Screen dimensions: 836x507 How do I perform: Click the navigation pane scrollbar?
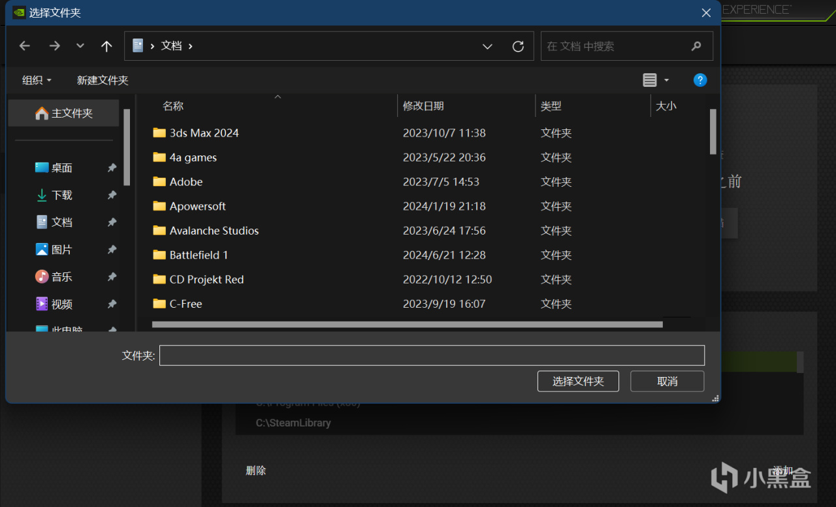tap(127, 147)
